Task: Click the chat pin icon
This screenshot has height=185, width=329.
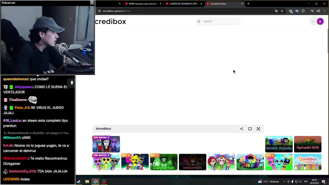Action: point(72,83)
